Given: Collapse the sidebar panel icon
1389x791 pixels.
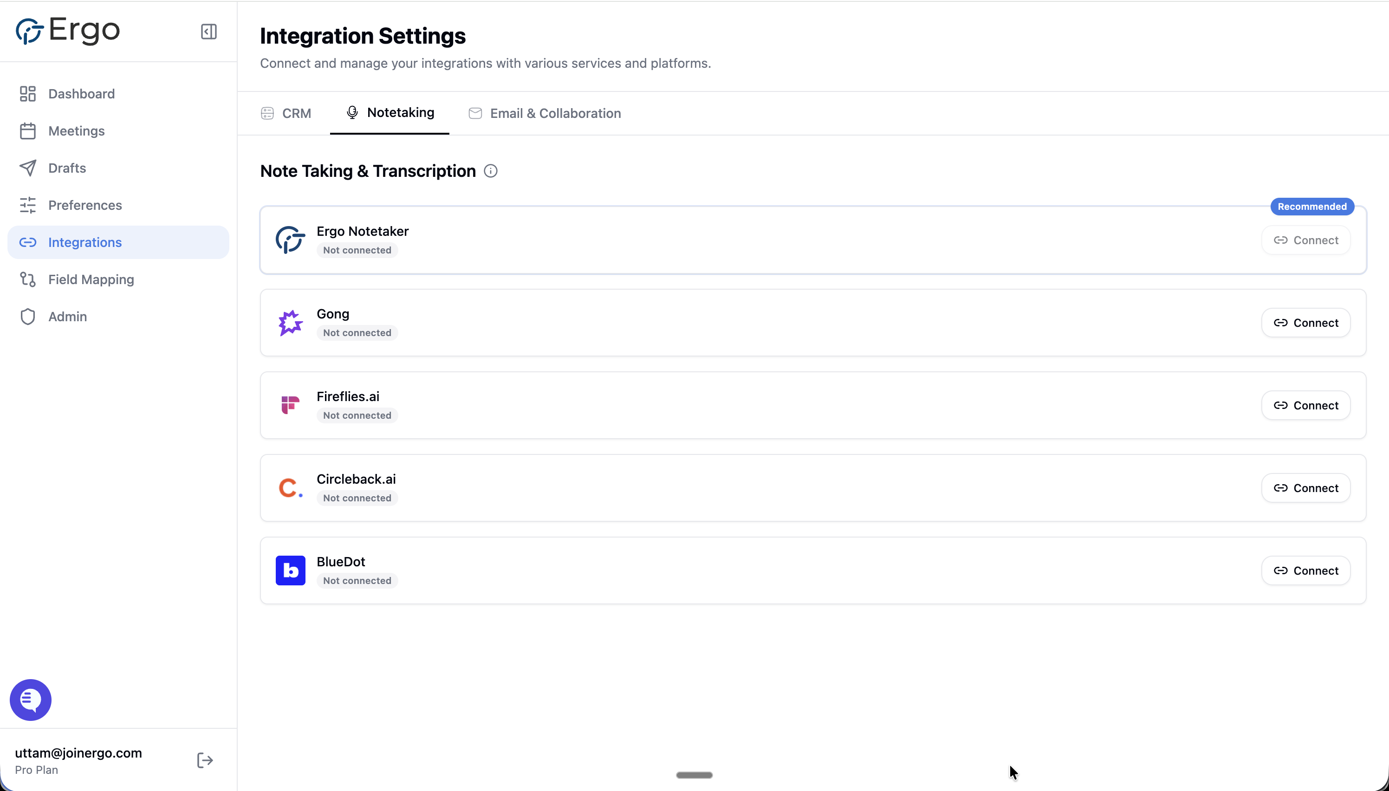Looking at the screenshot, I should (x=208, y=32).
